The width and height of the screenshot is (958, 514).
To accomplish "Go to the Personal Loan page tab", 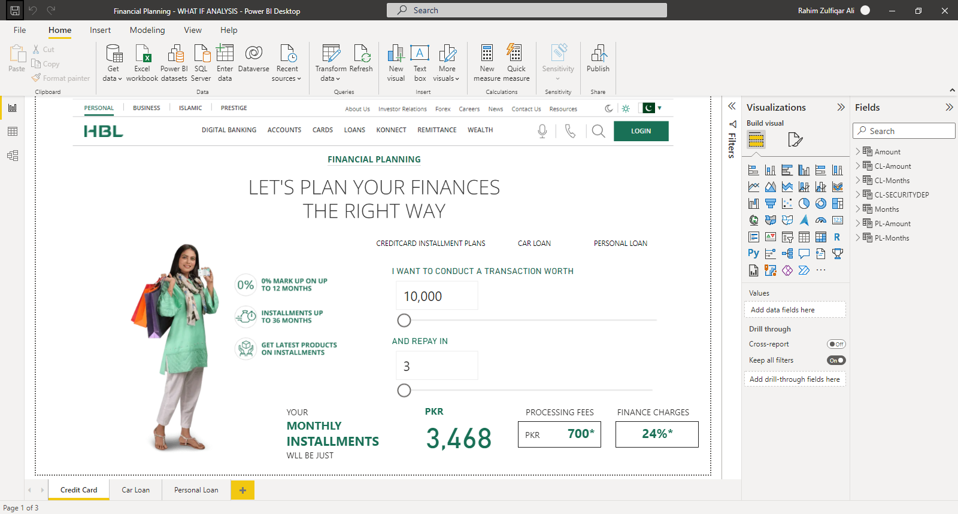I will click(196, 490).
